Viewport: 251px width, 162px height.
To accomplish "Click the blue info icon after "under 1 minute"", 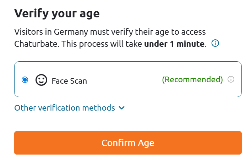I will pos(215,44).
